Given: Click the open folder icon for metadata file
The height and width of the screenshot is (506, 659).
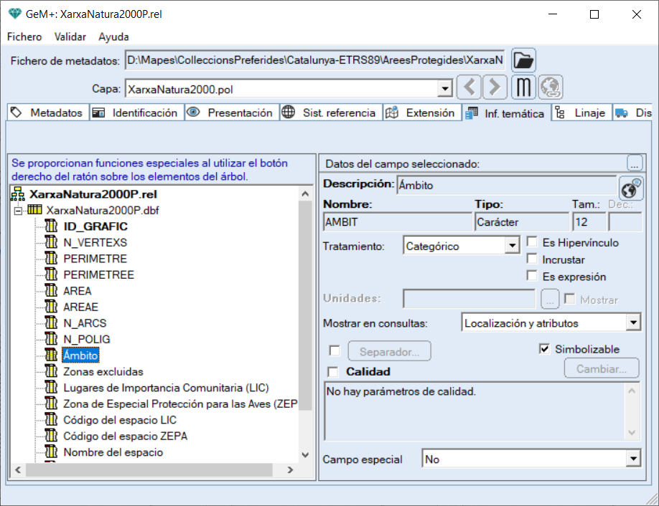Looking at the screenshot, I should (524, 60).
